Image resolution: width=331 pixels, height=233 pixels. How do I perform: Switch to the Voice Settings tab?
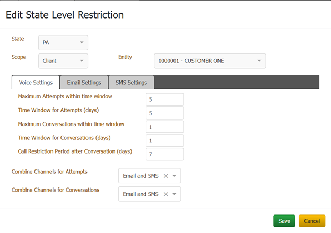(36, 83)
